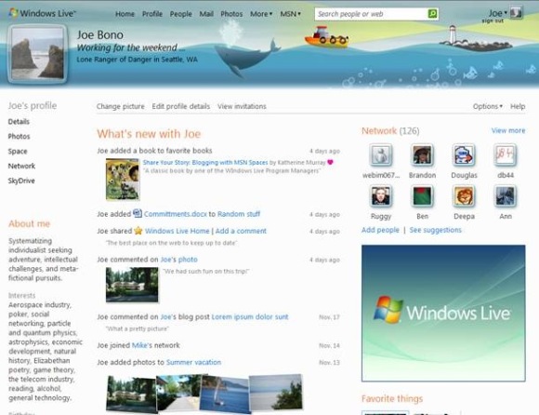The width and height of the screenshot is (539, 415).
Task: Open Ruggy's contact avatar
Action: (x=380, y=196)
